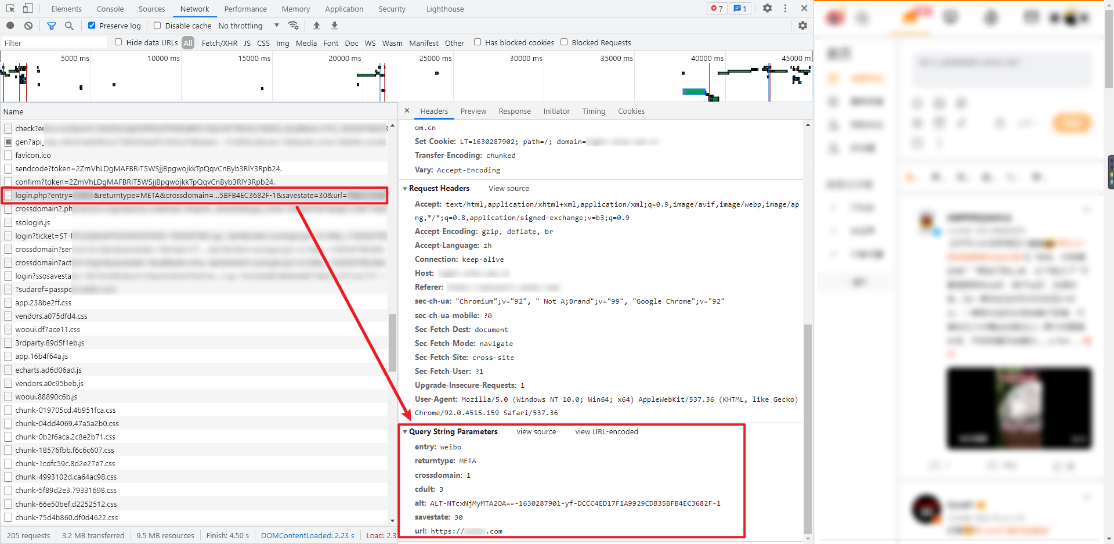Switch to Console tab
The height and width of the screenshot is (544, 1114).
[x=110, y=9]
